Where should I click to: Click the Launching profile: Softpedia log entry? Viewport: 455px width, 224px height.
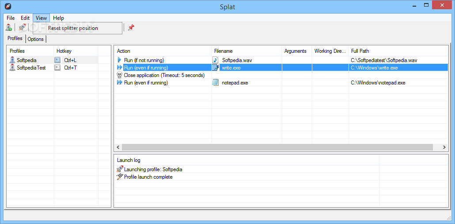(x=246, y=169)
